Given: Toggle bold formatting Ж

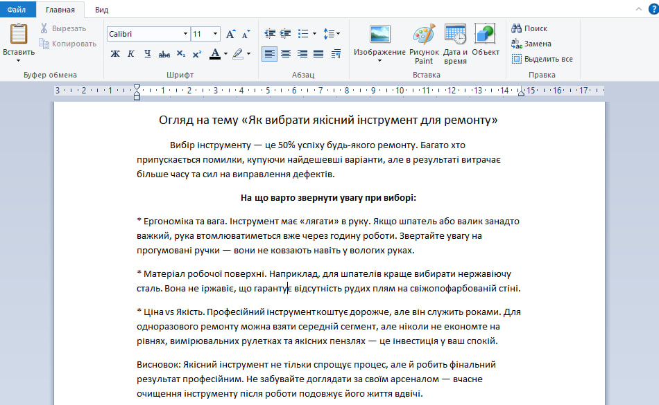Looking at the screenshot, I should click(115, 54).
